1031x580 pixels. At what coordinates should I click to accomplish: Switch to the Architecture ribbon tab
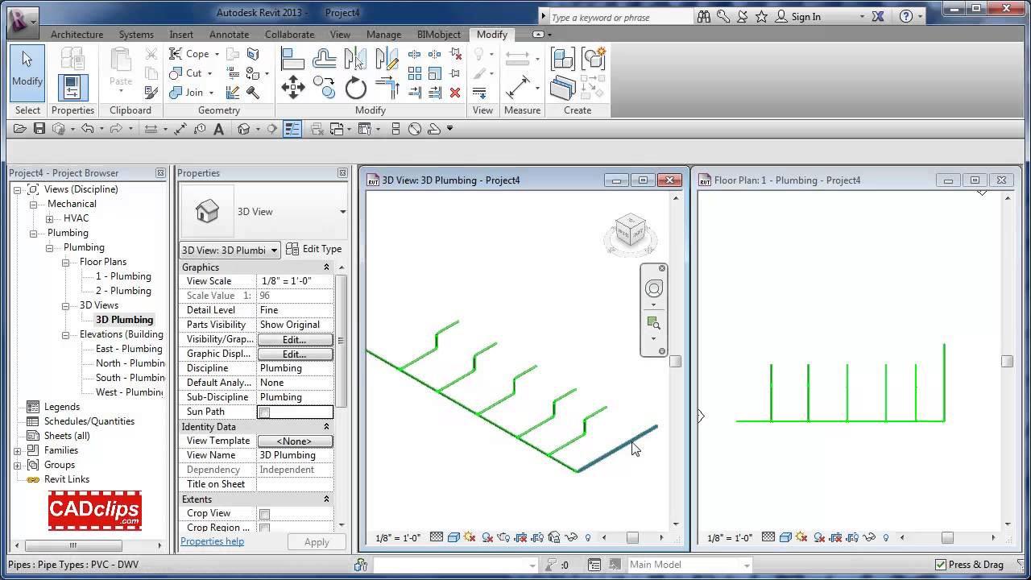pyautogui.click(x=77, y=35)
